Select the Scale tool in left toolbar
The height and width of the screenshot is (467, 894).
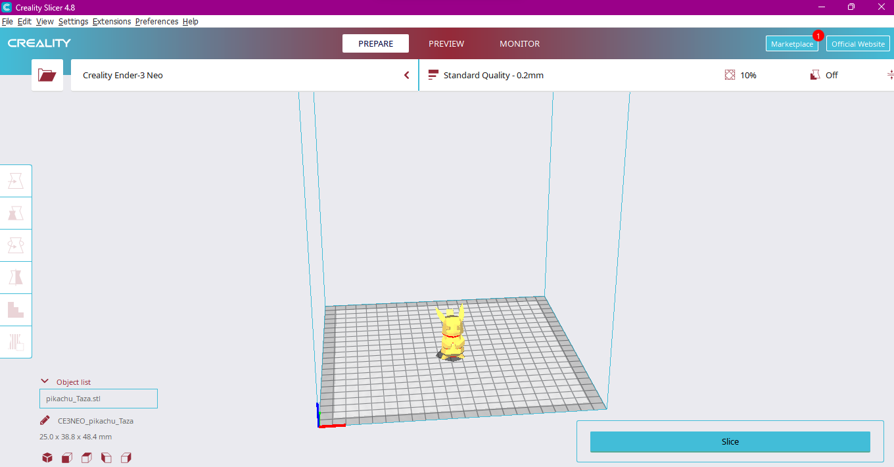coord(16,212)
